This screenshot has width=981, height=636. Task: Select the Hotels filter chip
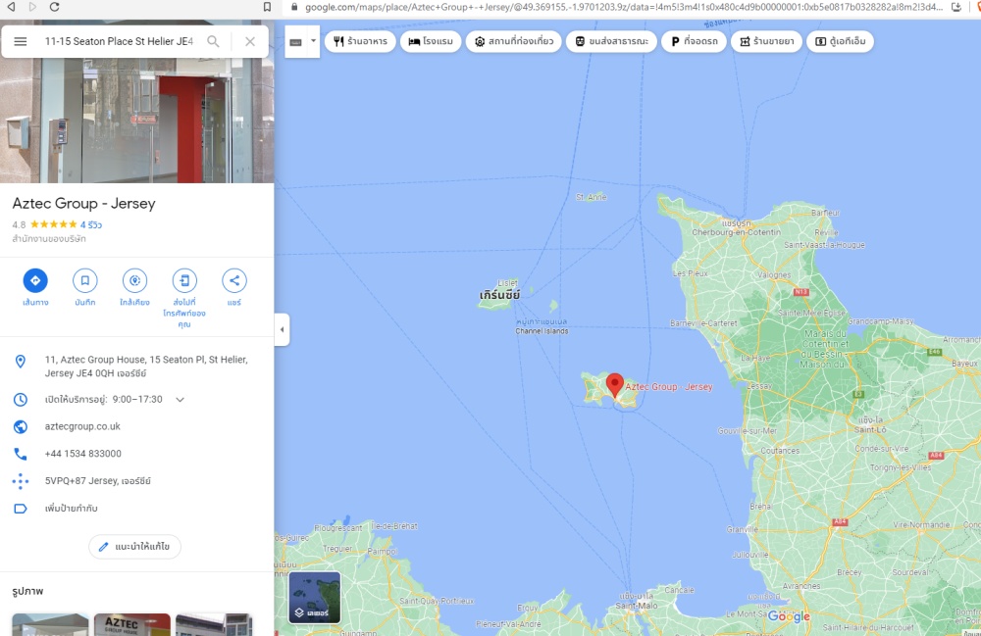click(x=431, y=42)
